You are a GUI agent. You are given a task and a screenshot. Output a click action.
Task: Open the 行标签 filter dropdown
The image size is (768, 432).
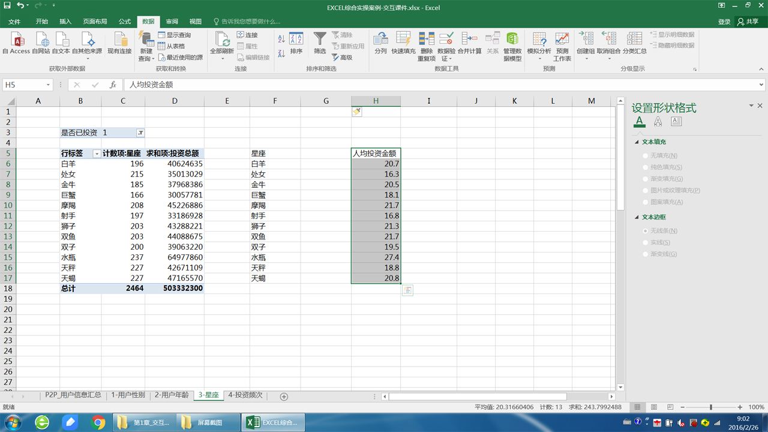tap(97, 154)
